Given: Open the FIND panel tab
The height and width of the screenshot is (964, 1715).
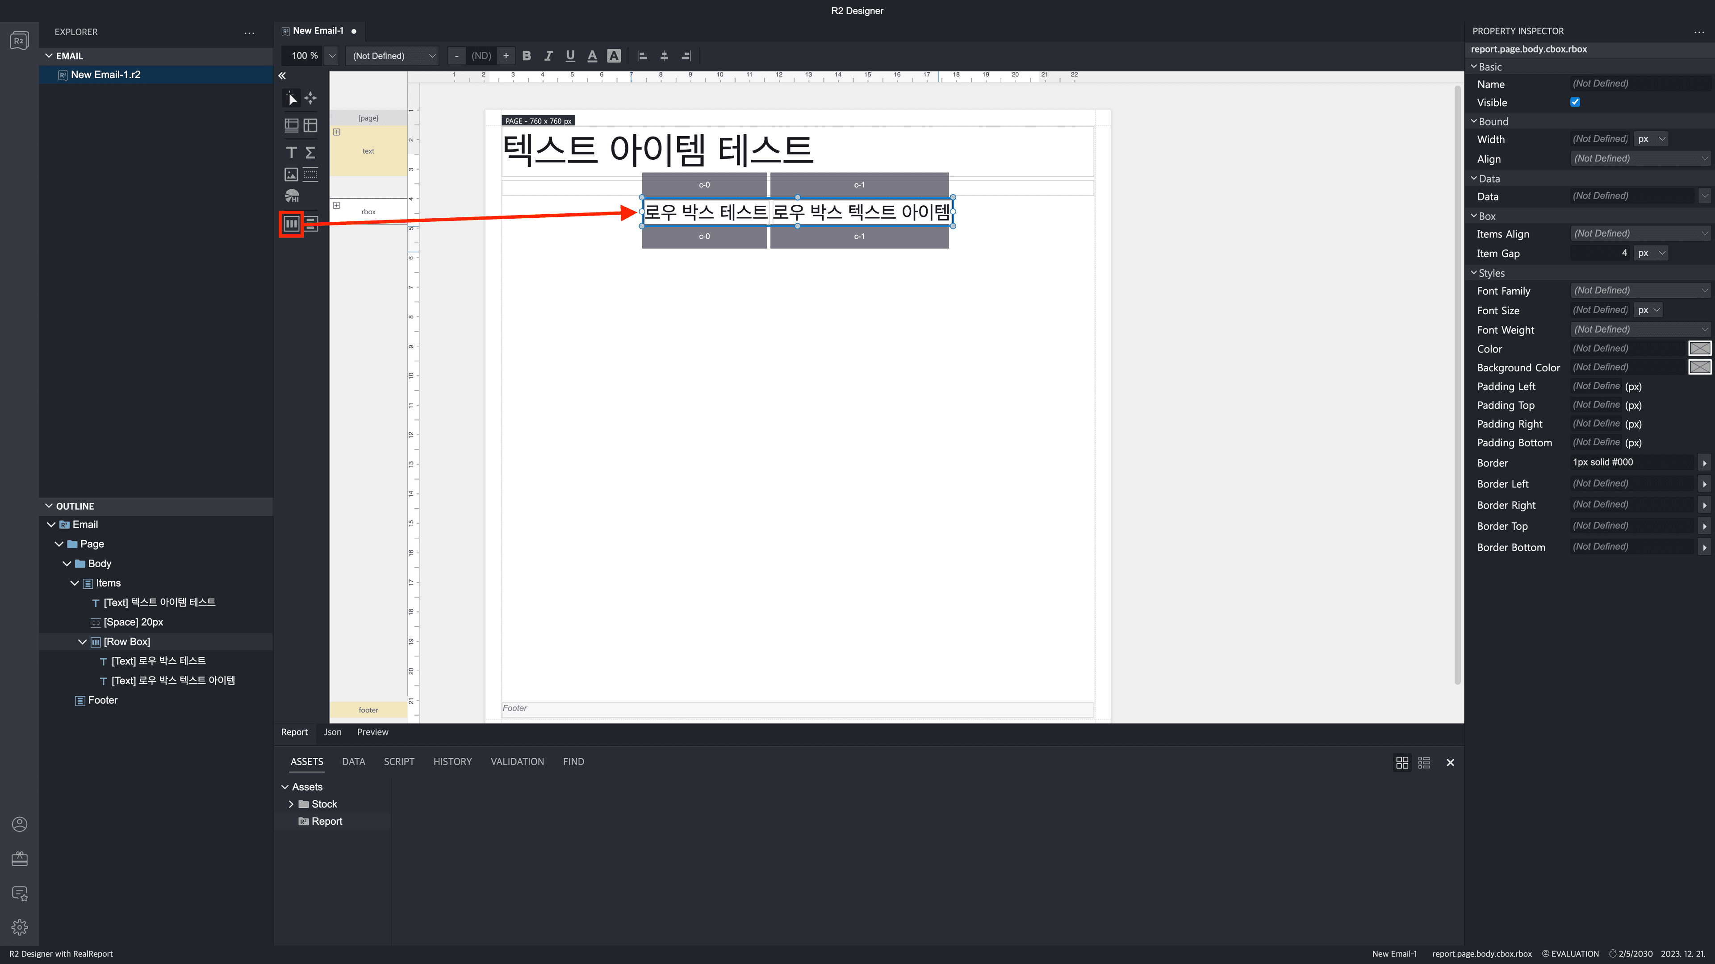Looking at the screenshot, I should tap(573, 762).
